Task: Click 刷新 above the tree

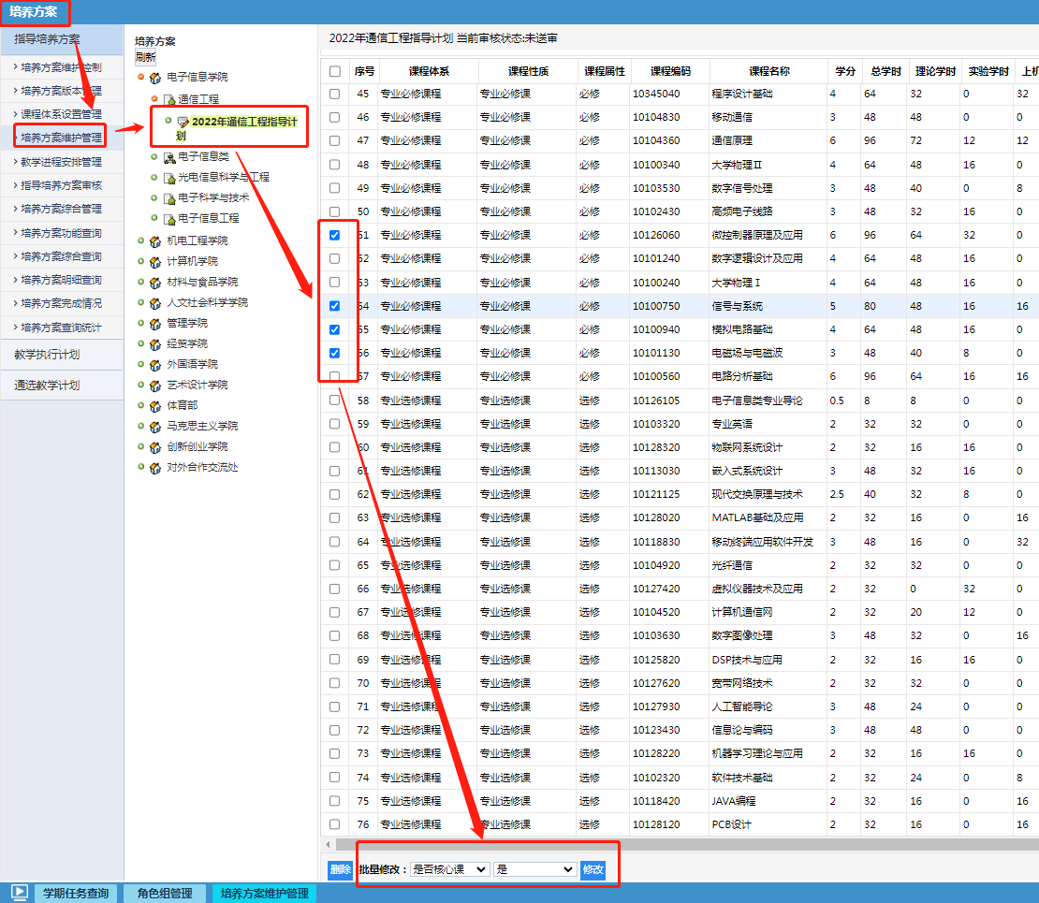Action: tap(145, 56)
